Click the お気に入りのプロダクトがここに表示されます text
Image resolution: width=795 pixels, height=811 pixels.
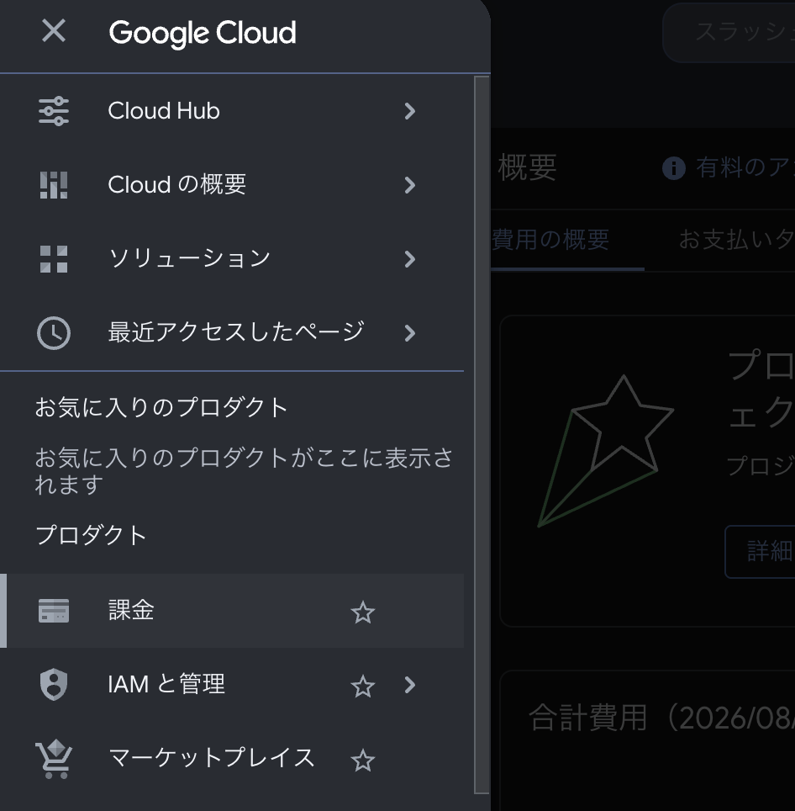coord(244,471)
